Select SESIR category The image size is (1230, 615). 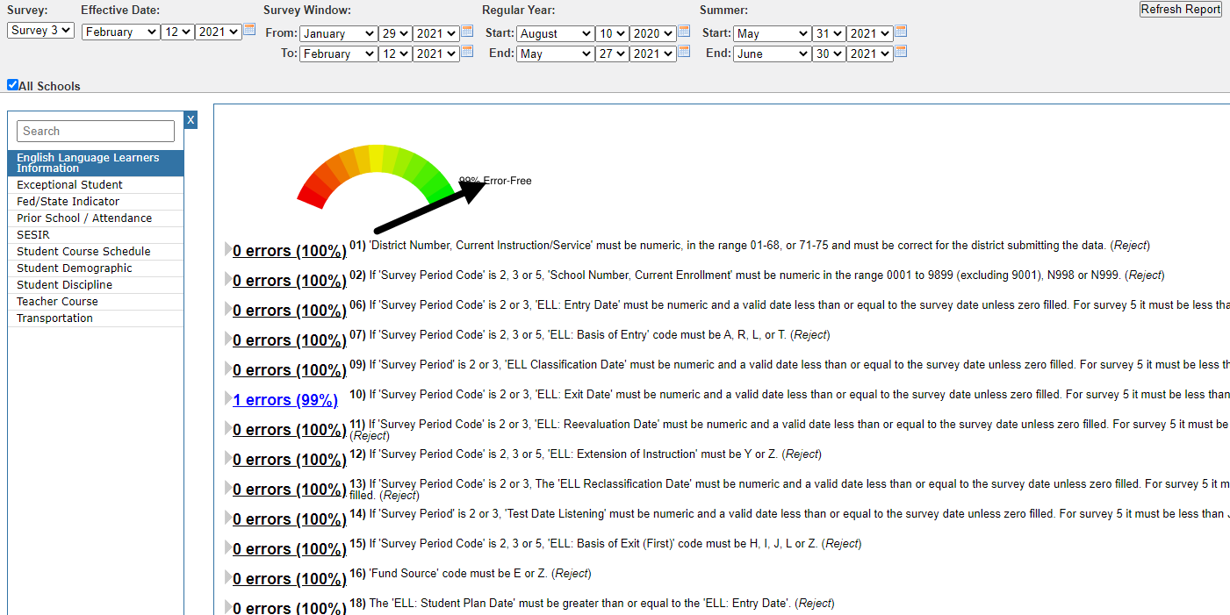click(96, 235)
